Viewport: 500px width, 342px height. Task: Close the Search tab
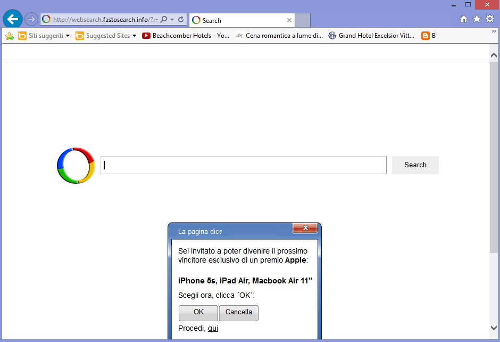click(x=289, y=20)
